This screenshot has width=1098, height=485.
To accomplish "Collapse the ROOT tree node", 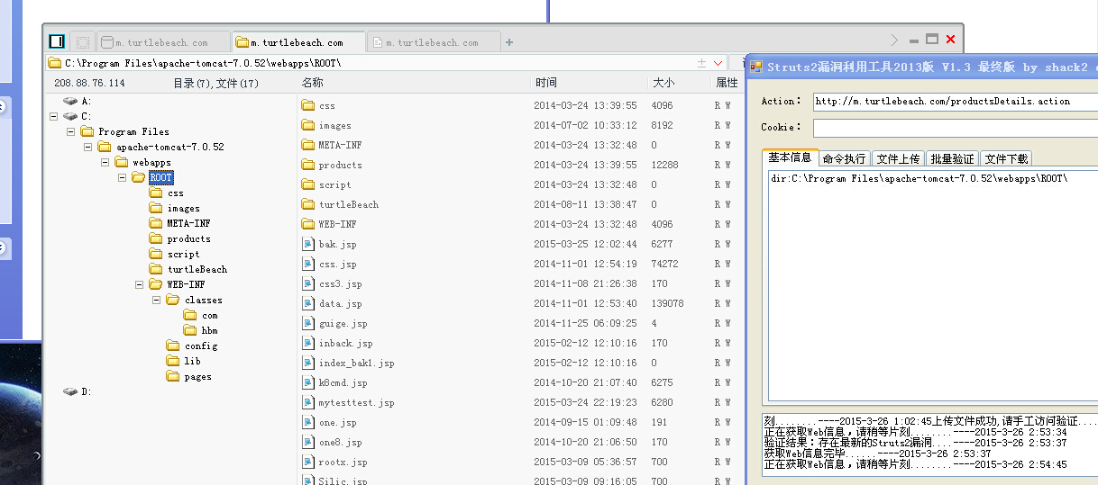I will click(123, 177).
